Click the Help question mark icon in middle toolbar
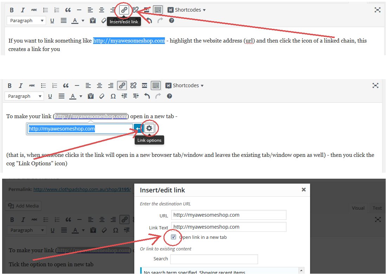Image resolution: width=386 pixels, height=274 pixels. [x=169, y=96]
